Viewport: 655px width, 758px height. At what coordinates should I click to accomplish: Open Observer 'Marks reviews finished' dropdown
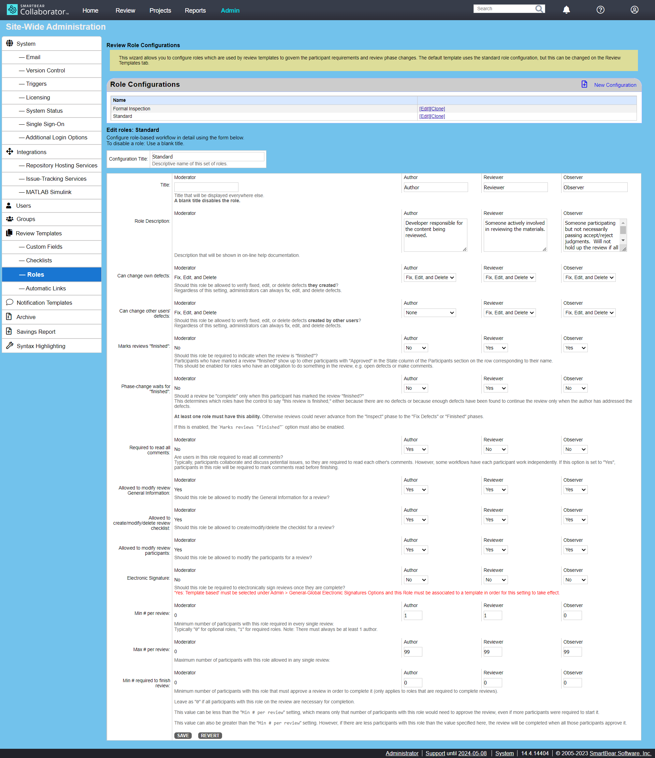point(575,348)
